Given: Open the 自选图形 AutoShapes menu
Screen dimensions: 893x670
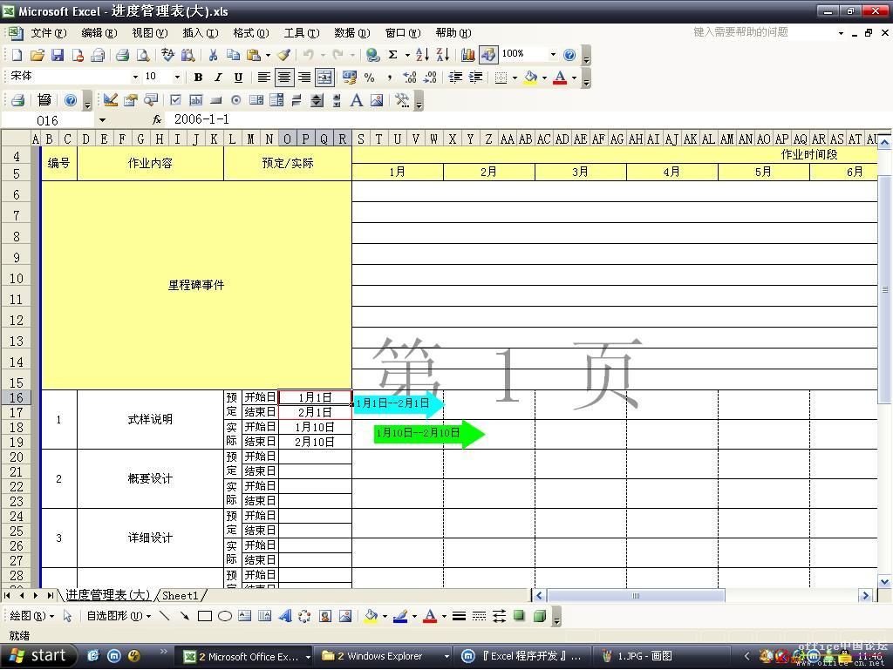Looking at the screenshot, I should point(119,616).
